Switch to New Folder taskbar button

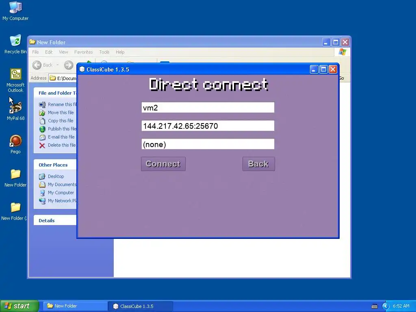coord(75,306)
